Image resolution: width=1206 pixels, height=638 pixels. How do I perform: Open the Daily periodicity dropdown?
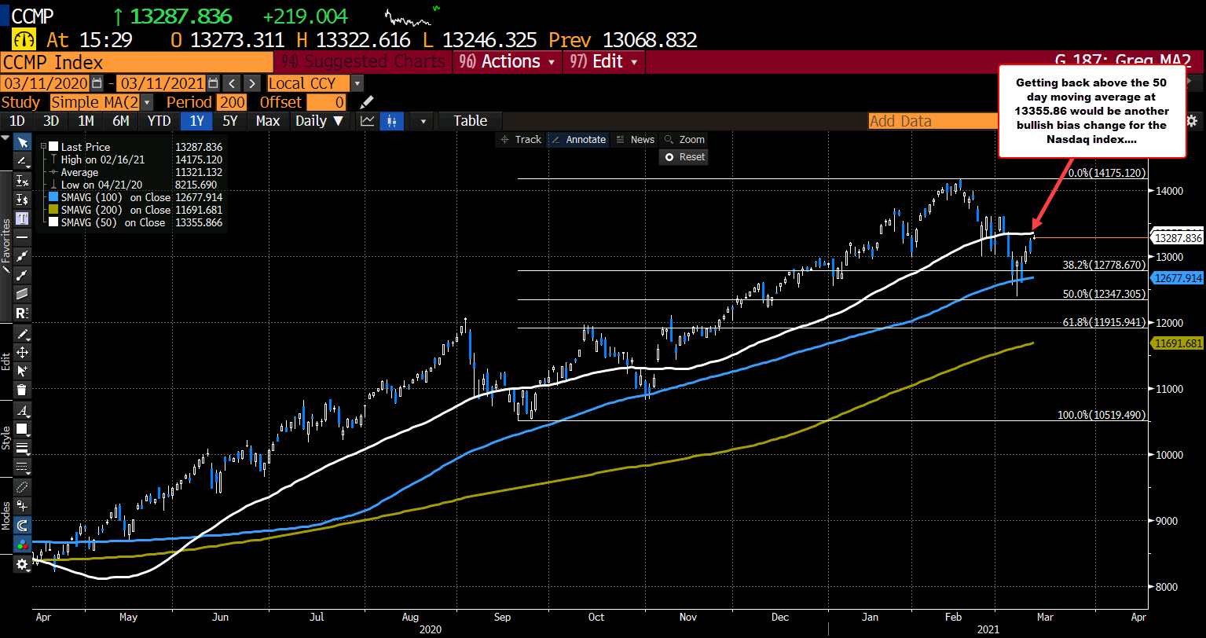(320, 120)
